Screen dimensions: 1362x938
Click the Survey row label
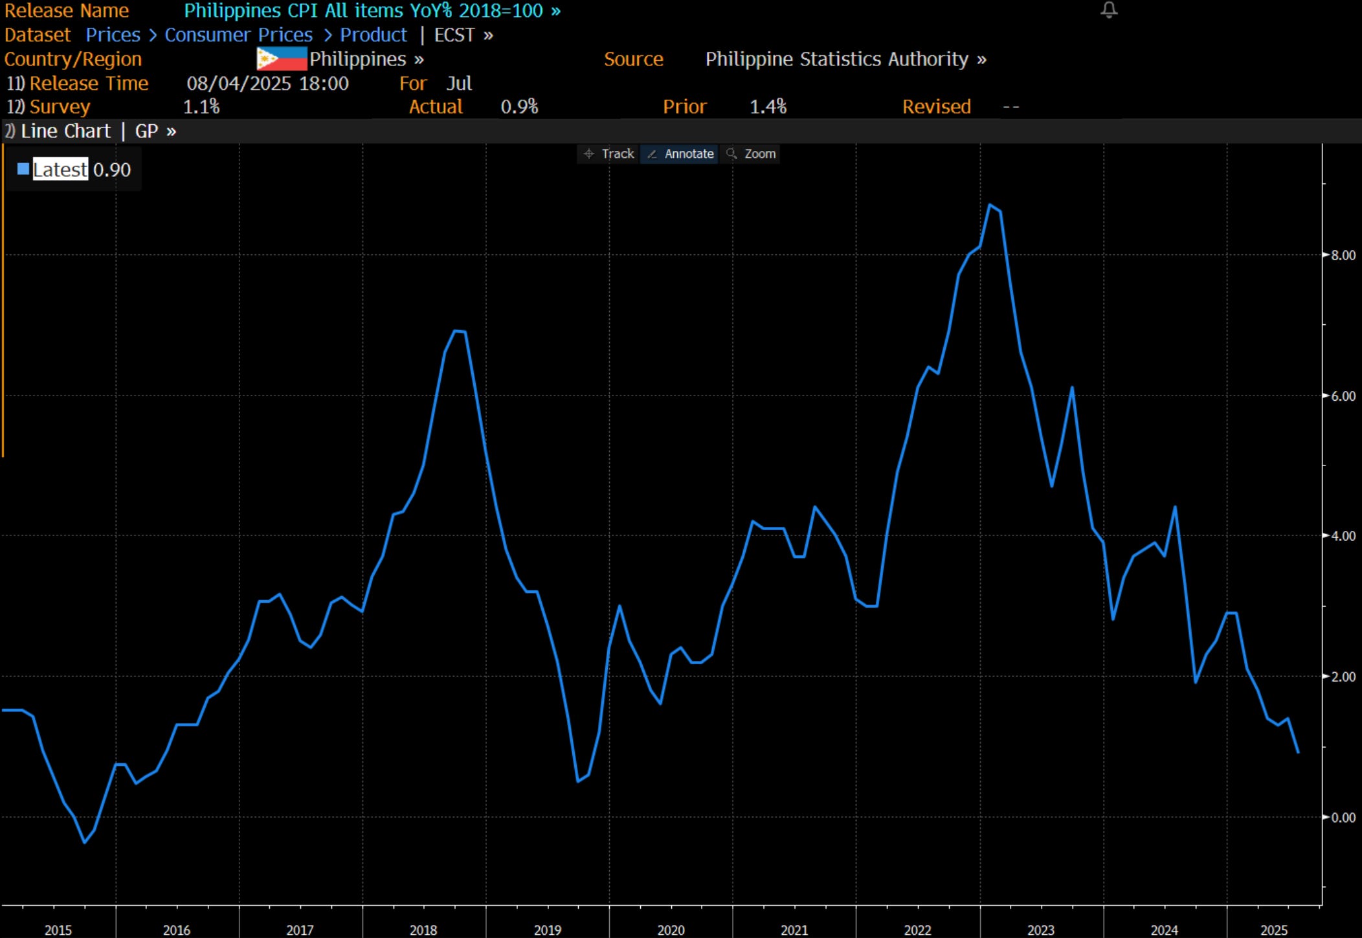tap(59, 107)
